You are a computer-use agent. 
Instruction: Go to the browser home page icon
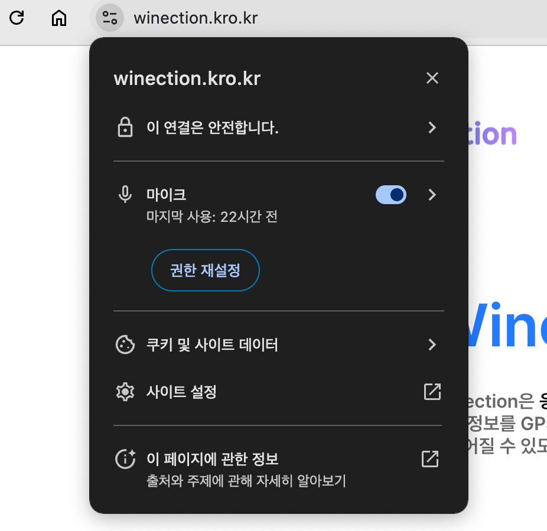click(x=59, y=18)
